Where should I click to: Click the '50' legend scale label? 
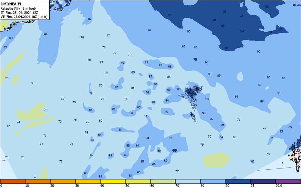click(127, 186)
